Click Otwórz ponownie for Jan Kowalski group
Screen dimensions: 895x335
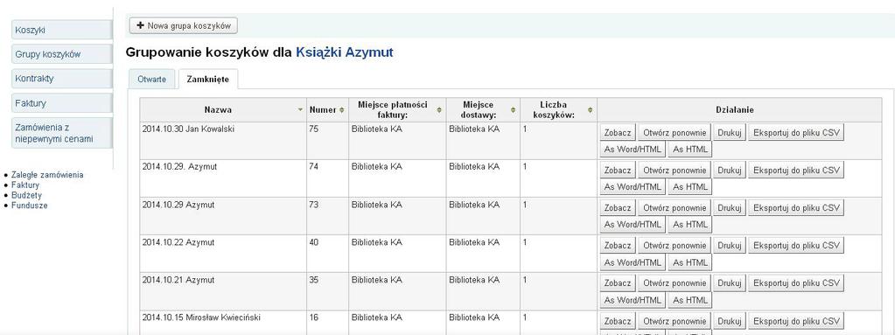675,132
